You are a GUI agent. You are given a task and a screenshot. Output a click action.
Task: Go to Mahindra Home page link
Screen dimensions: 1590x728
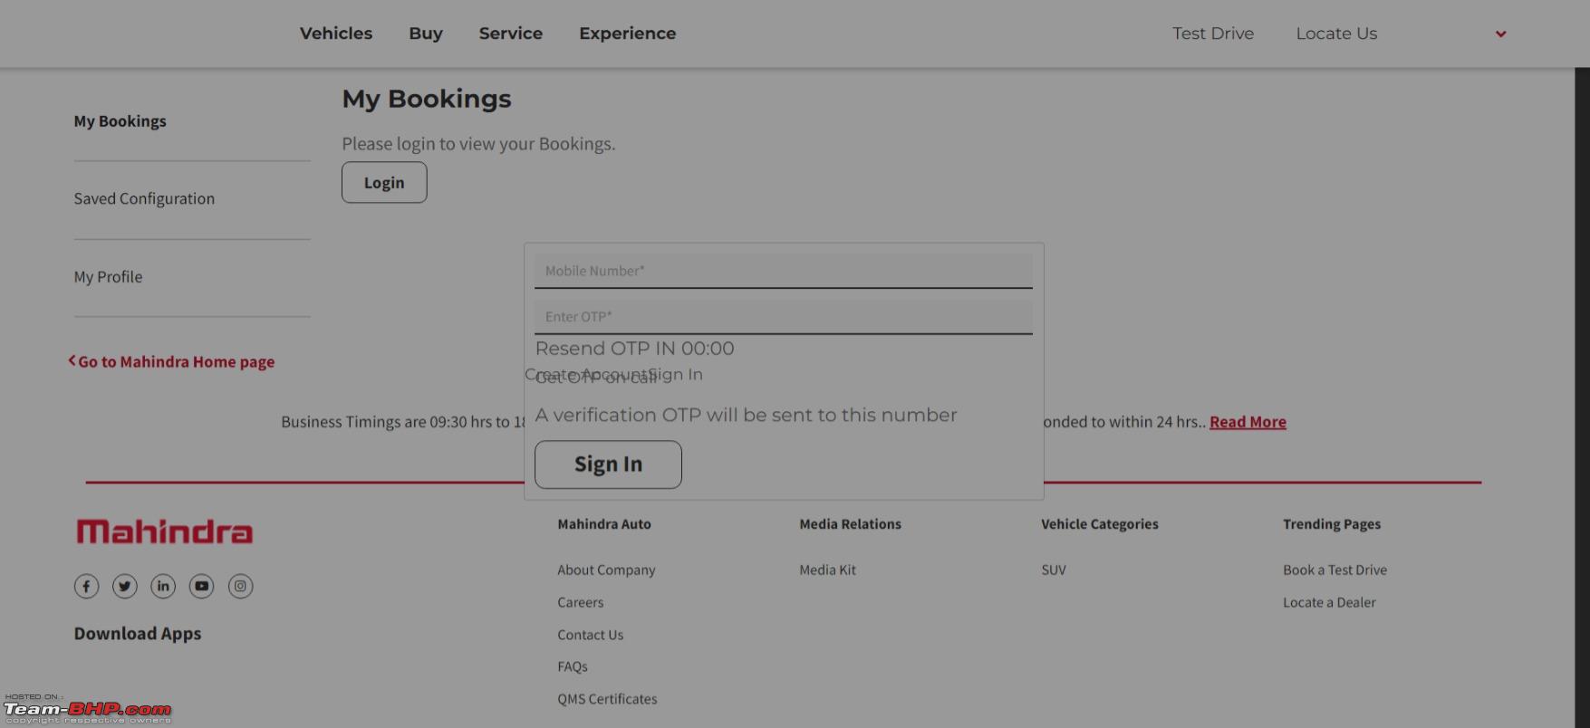point(172,361)
